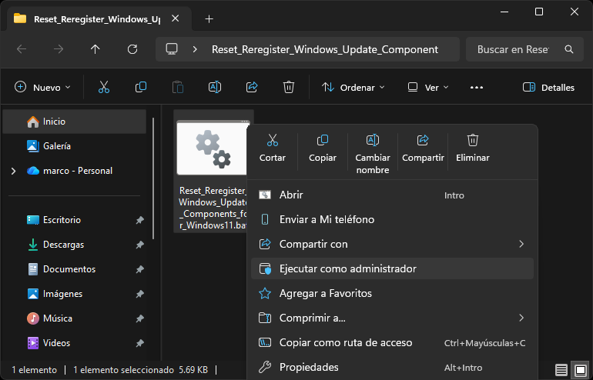Open the Ver dropdown
The image size is (593, 380).
[x=428, y=87]
